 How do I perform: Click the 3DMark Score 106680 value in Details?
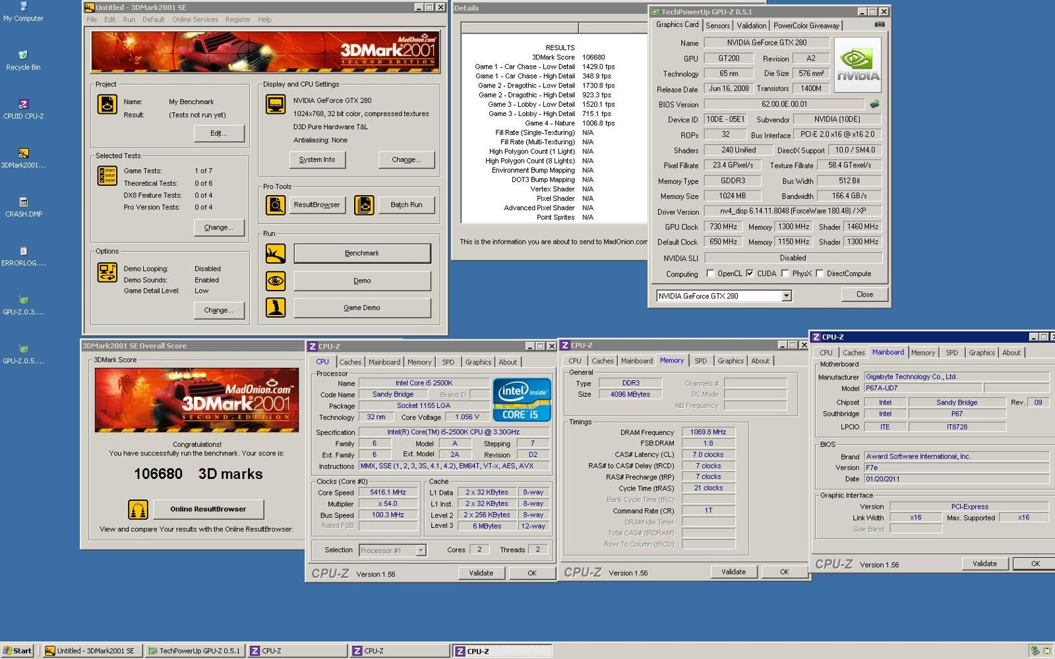pyautogui.click(x=593, y=57)
